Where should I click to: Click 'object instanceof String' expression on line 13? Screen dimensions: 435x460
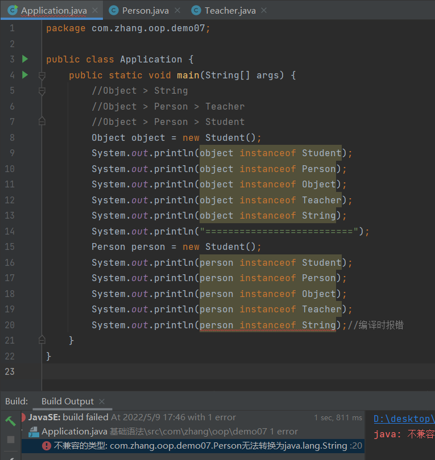(268, 215)
